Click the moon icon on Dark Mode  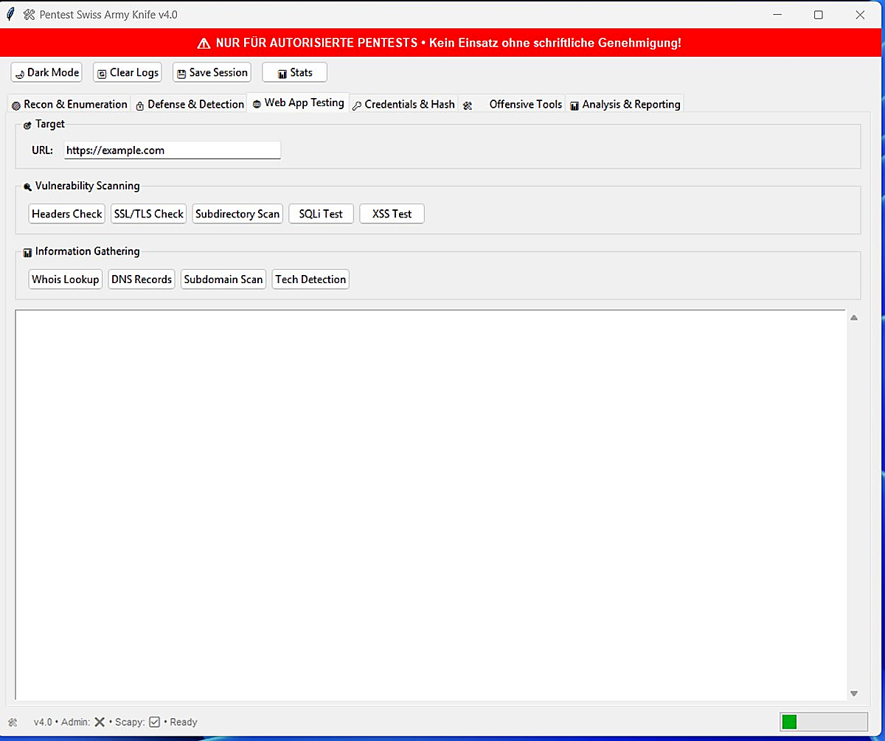[x=20, y=74]
